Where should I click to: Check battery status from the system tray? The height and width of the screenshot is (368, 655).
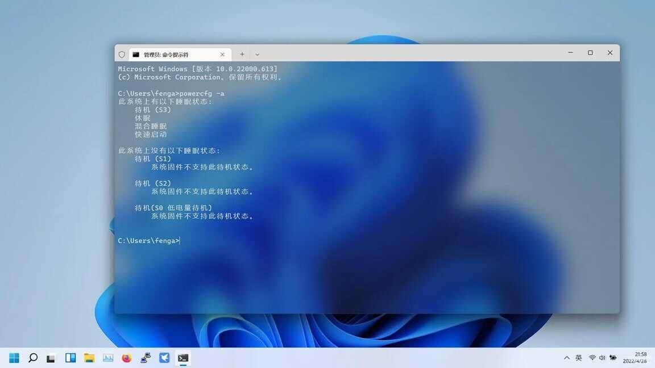pos(613,358)
